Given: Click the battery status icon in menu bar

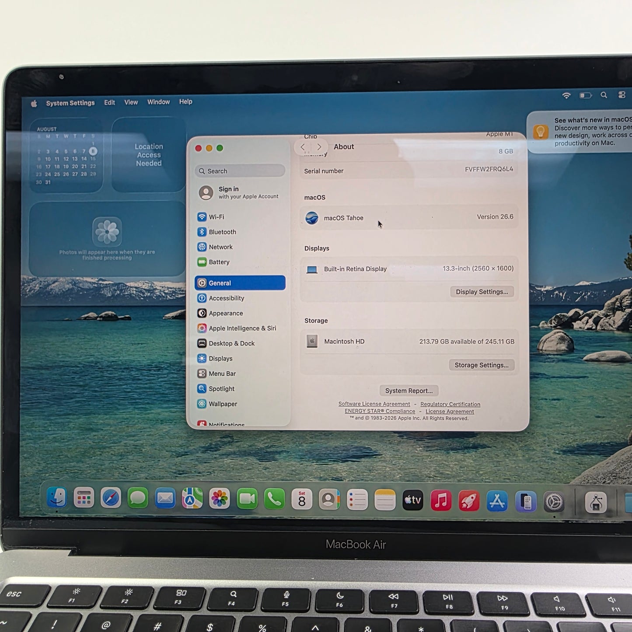Looking at the screenshot, I should pyautogui.click(x=586, y=95).
